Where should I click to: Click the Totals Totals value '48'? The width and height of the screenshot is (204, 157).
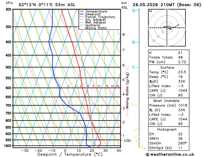pyautogui.click(x=180, y=57)
